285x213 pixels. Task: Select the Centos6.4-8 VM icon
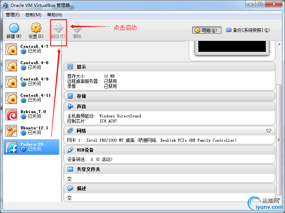pos(11,66)
